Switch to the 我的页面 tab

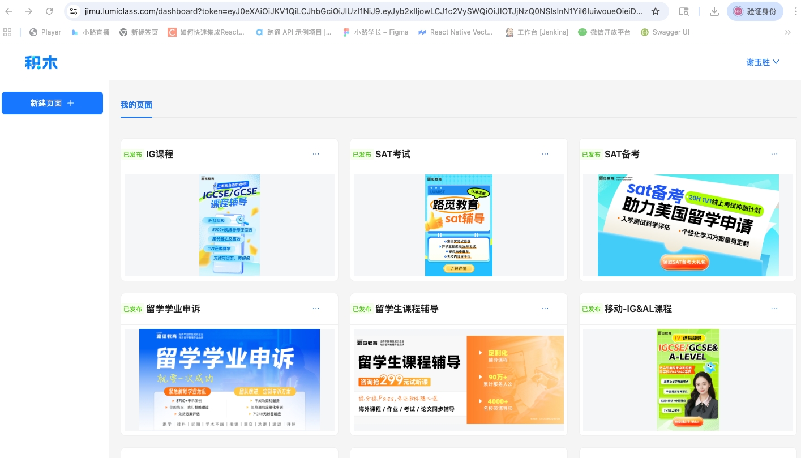(136, 104)
